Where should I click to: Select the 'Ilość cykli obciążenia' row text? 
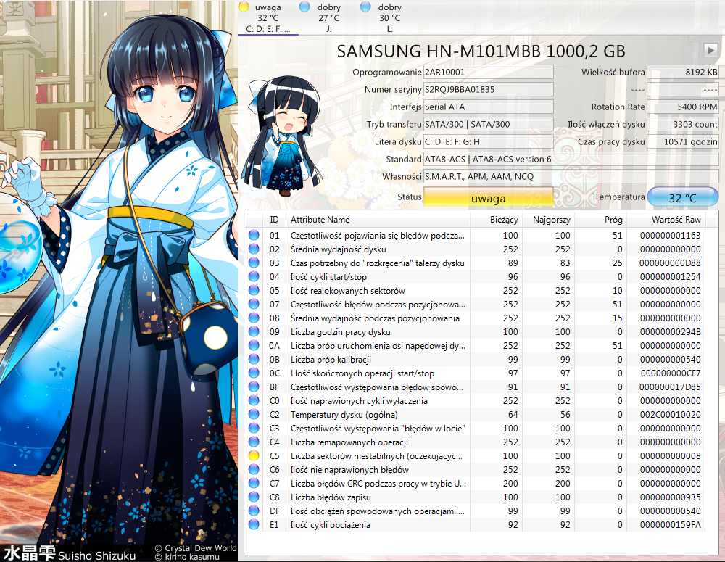(330, 524)
